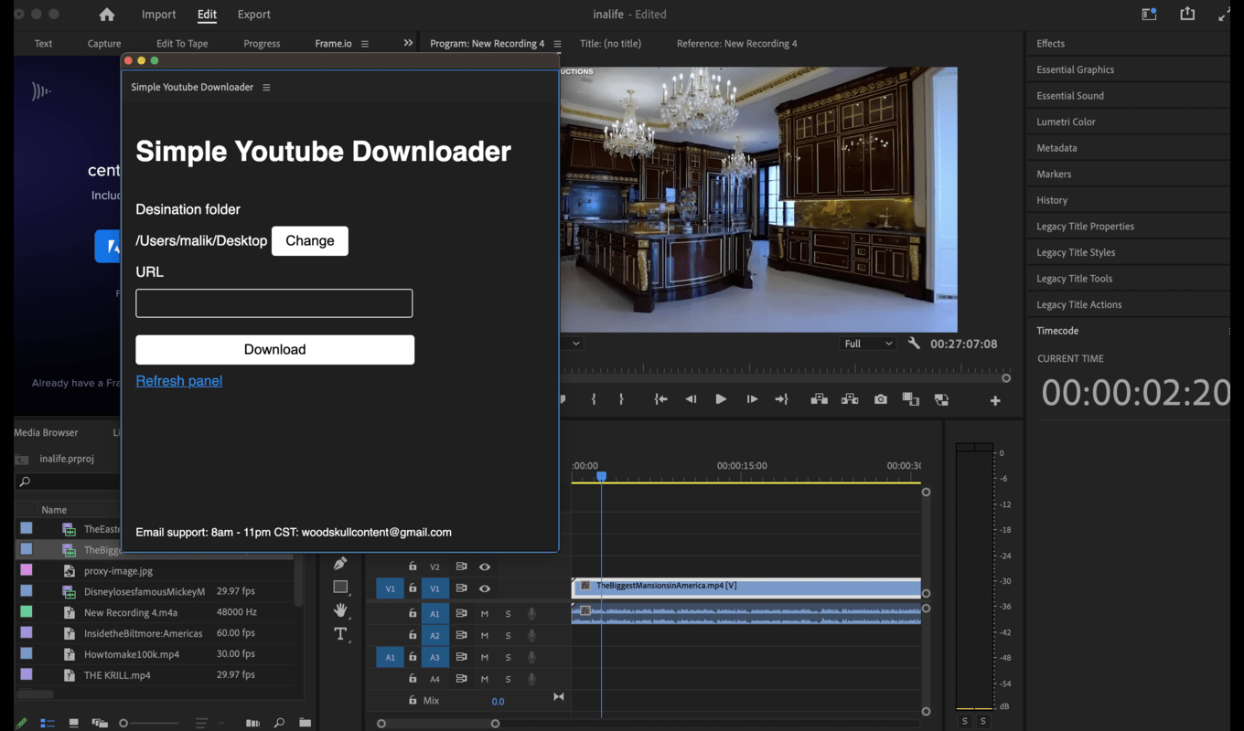Image resolution: width=1244 pixels, height=731 pixels.
Task: Export frame with camera icon
Action: [880, 399]
